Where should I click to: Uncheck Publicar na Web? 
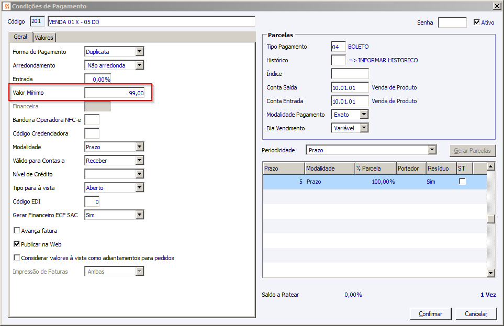(x=17, y=244)
